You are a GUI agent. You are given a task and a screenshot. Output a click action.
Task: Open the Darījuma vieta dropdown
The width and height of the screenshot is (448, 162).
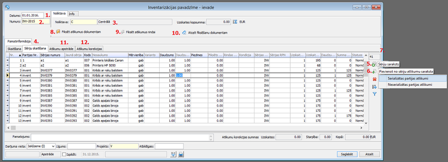(x=52, y=146)
